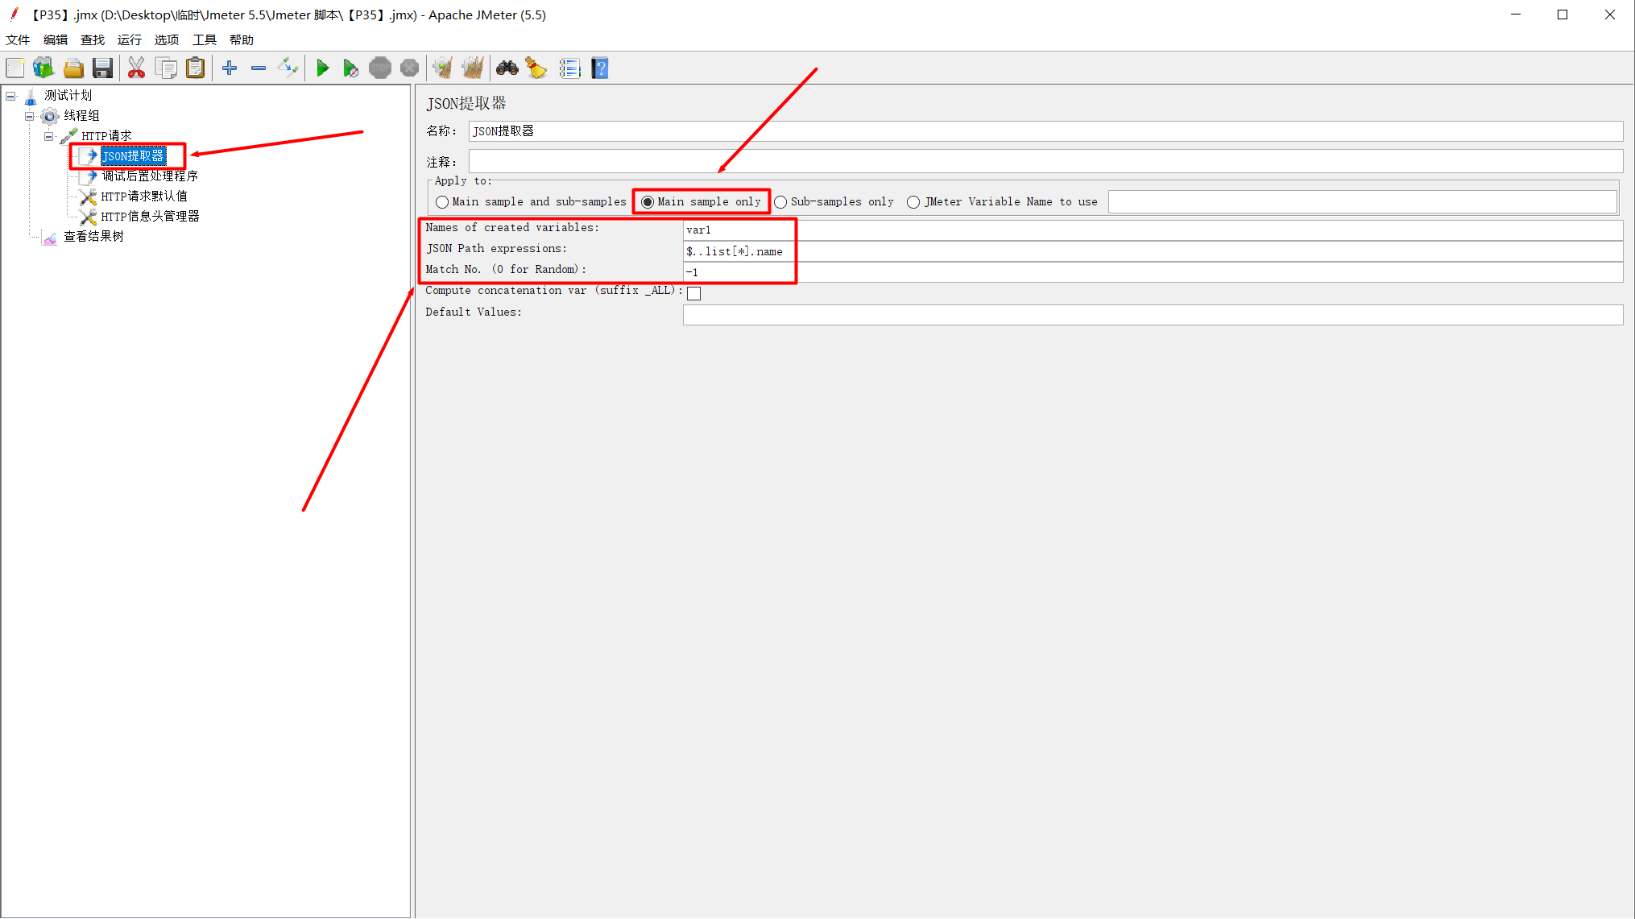1635x919 pixels.
Task: Click the Clear All results icon
Action: (x=473, y=68)
